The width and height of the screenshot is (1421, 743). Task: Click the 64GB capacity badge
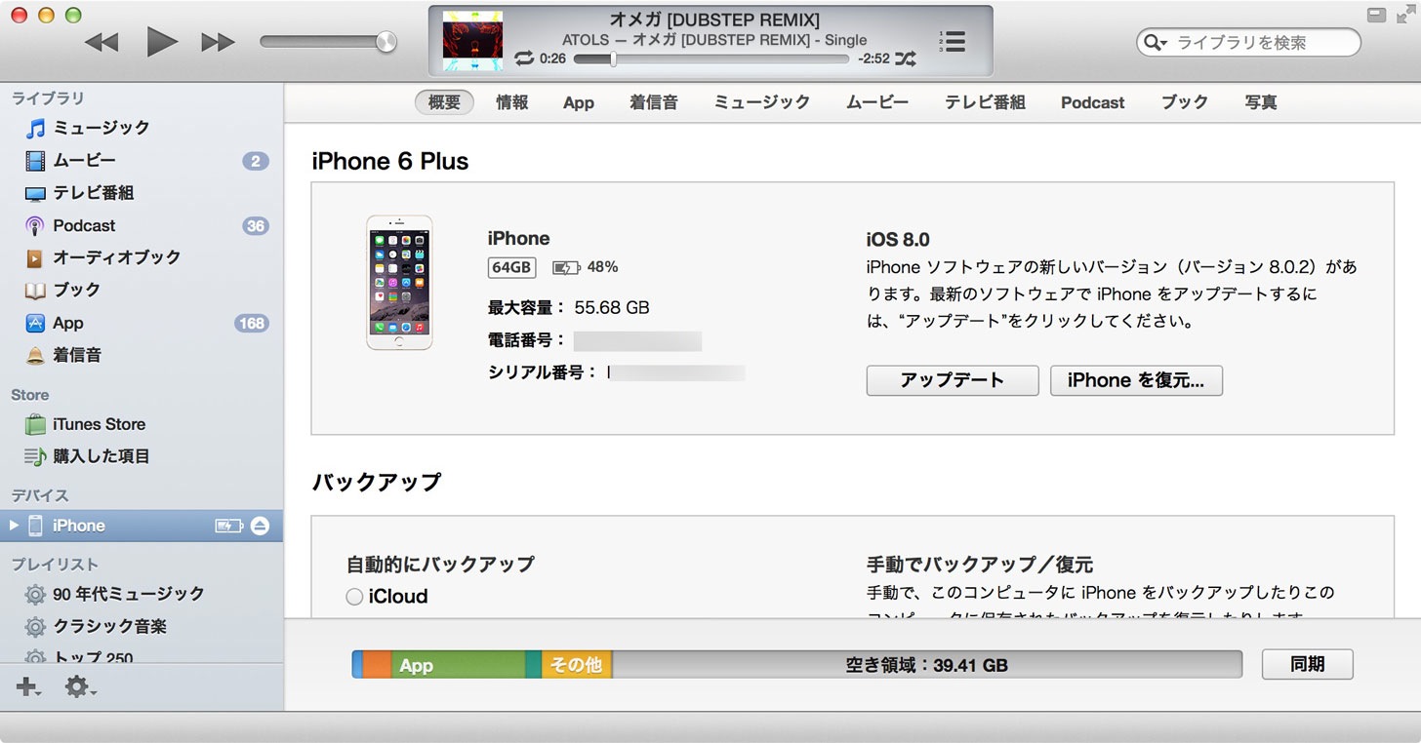pos(511,267)
